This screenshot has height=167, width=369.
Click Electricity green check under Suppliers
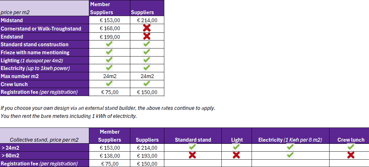point(147,68)
